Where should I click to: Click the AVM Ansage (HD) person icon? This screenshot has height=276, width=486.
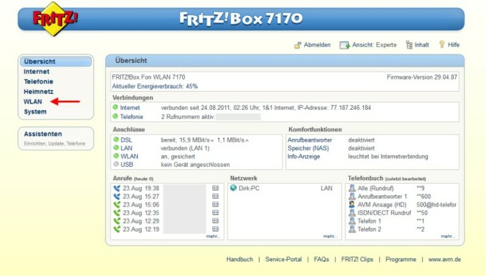click(352, 205)
